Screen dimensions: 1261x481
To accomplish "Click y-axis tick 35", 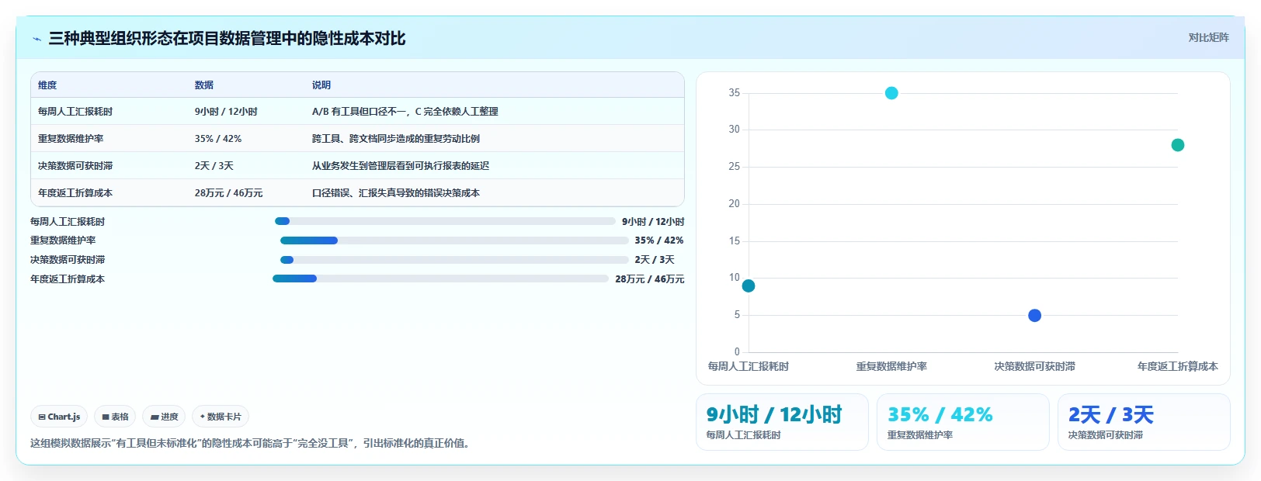I will 734,93.
